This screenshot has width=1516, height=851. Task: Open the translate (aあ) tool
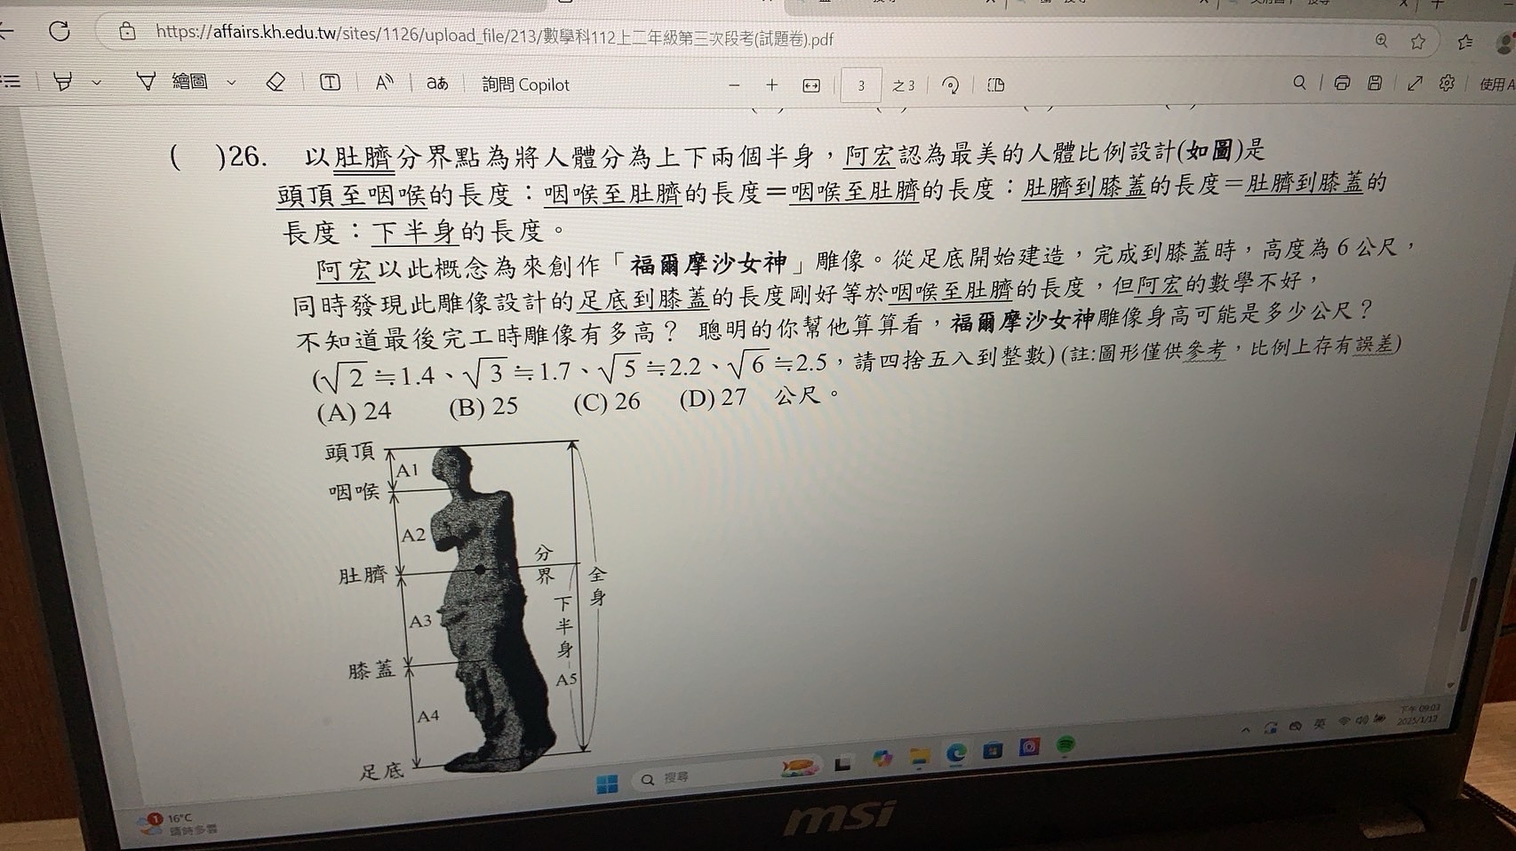pos(436,84)
